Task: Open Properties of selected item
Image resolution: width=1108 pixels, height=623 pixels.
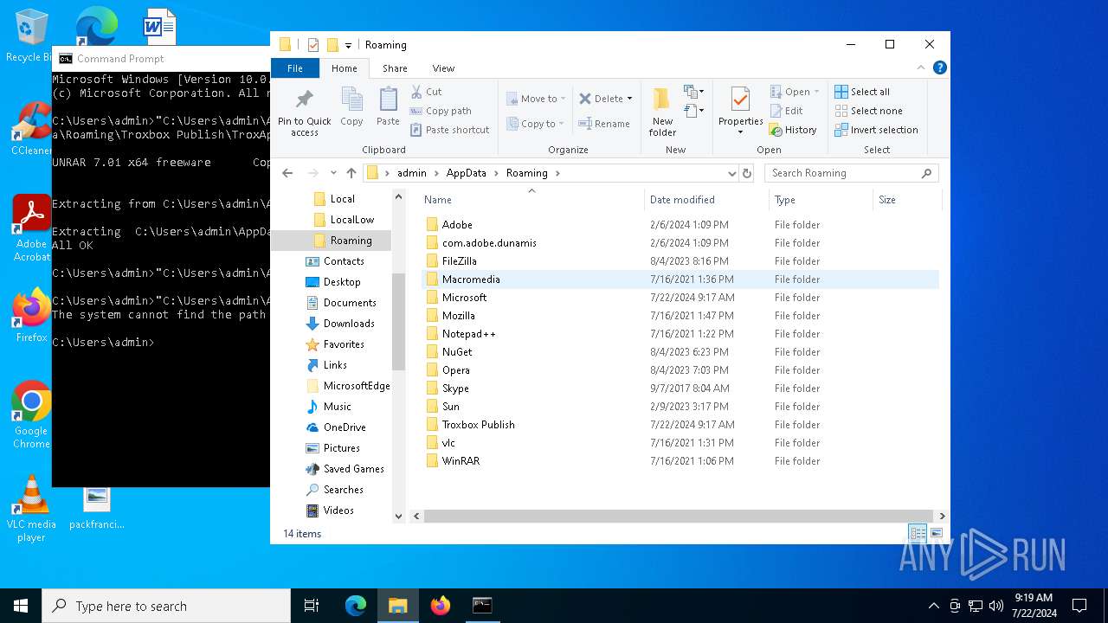Action: click(740, 112)
